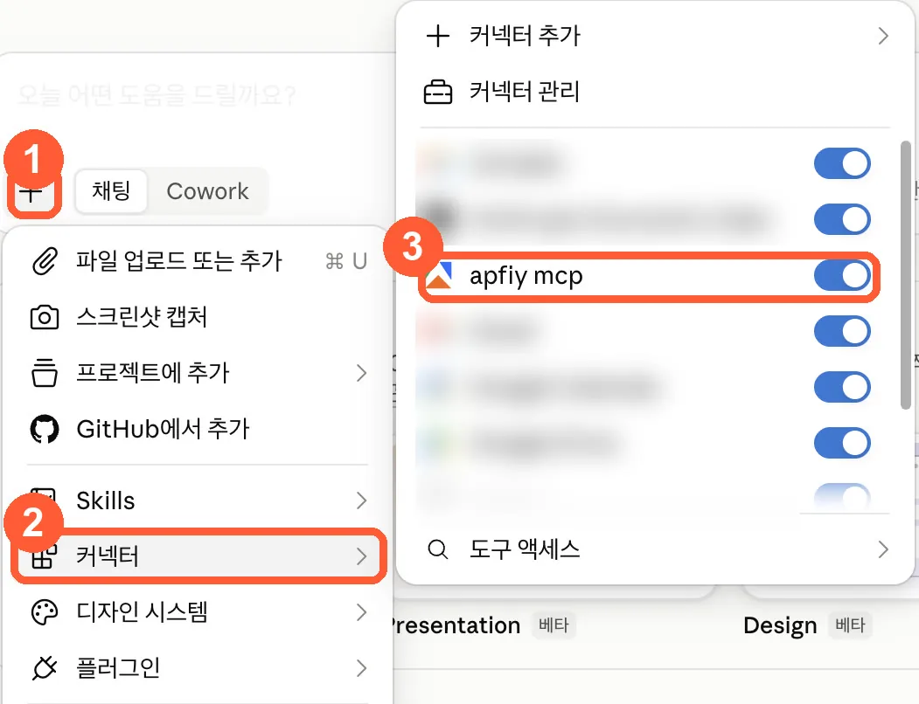Click the briefcase icon beside 커넥터 관리
Image resolution: width=919 pixels, height=704 pixels.
[438, 92]
